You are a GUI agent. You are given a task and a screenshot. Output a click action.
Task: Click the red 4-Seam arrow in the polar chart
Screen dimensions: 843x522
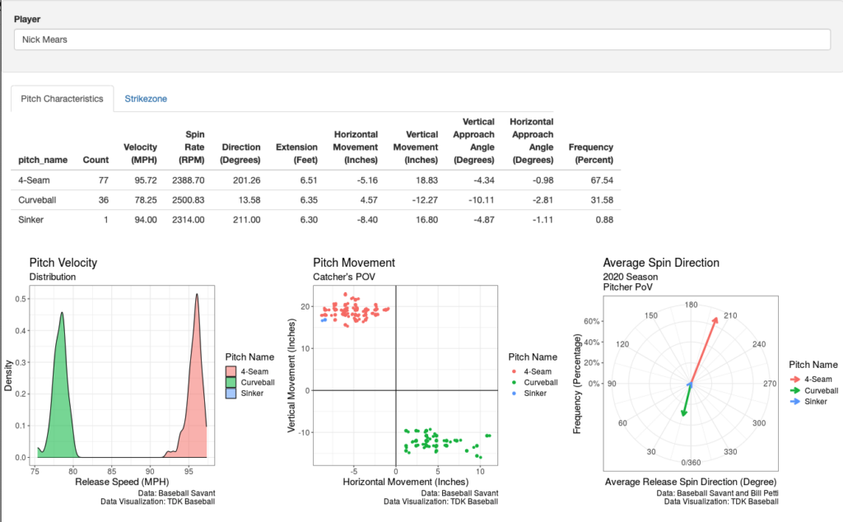[704, 351]
